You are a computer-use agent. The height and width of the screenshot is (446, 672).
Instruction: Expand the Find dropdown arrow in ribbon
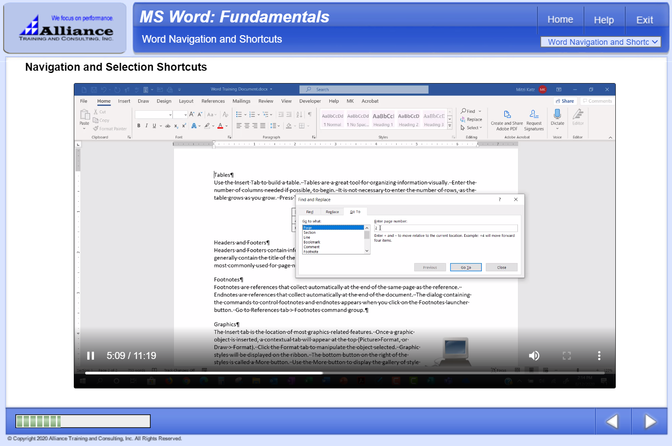[x=480, y=111]
